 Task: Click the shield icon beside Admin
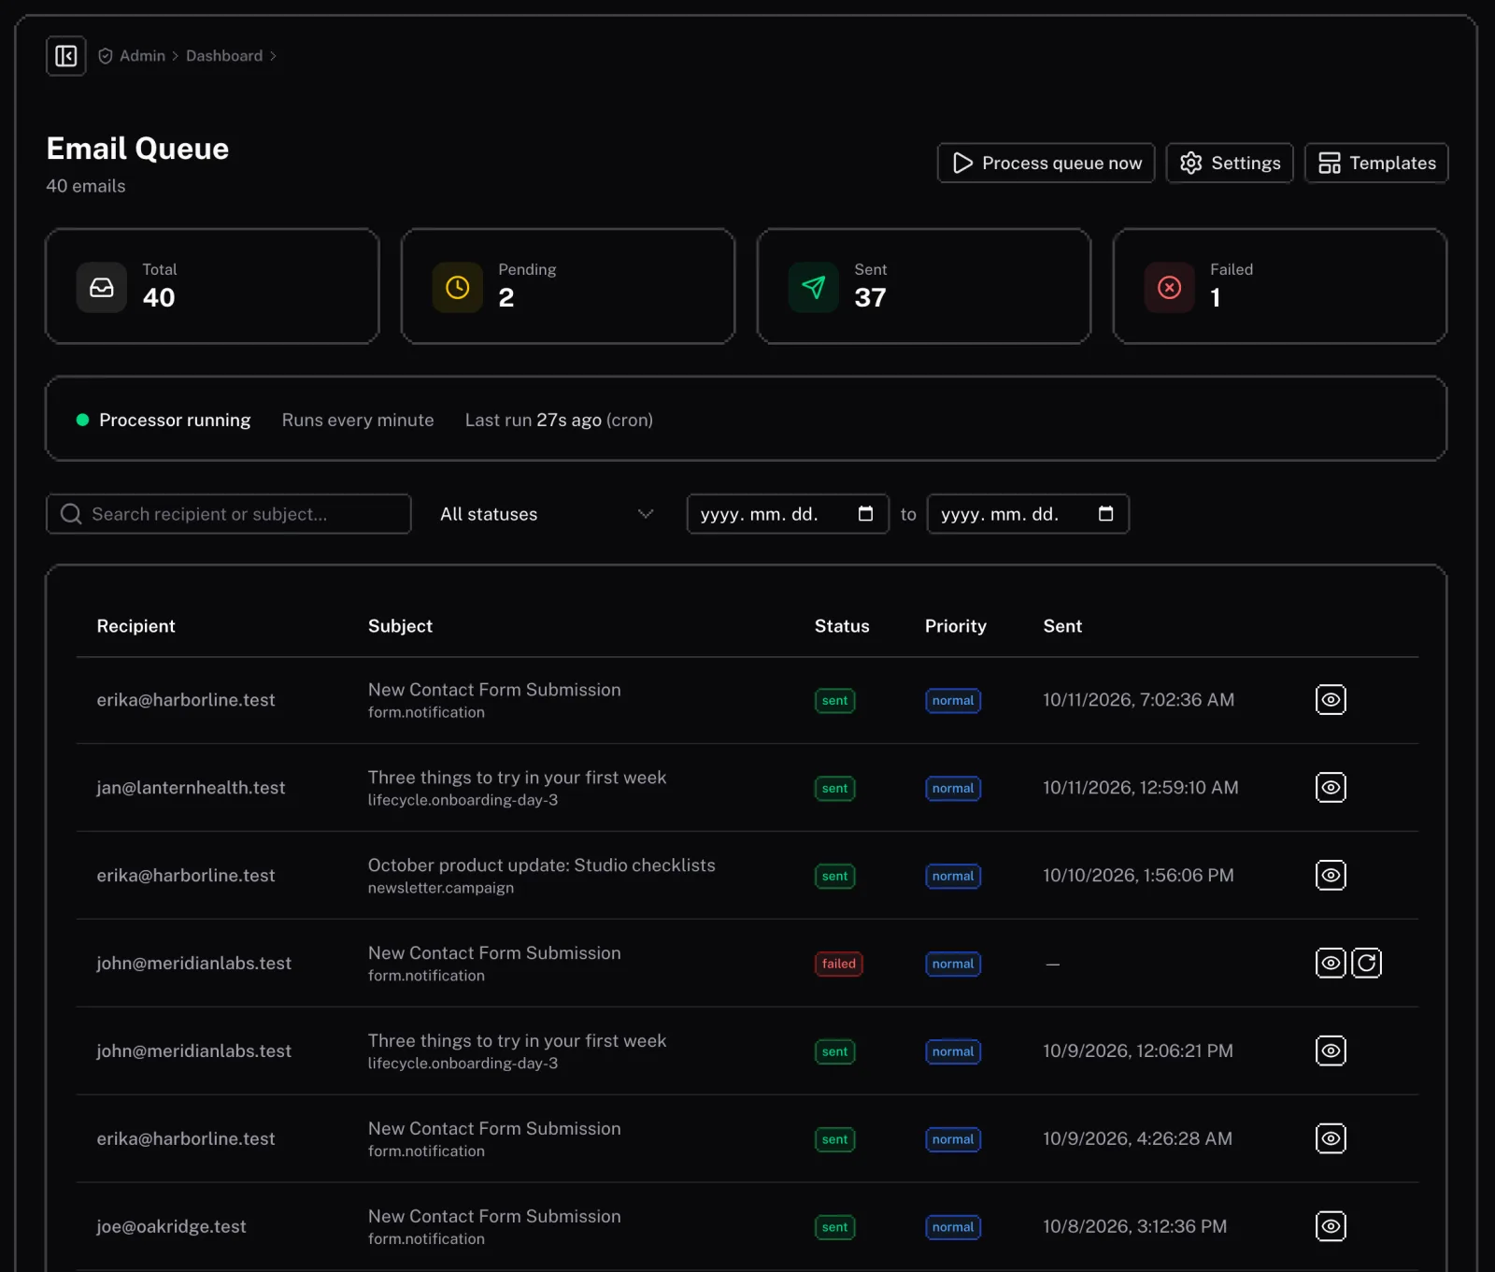tap(106, 56)
